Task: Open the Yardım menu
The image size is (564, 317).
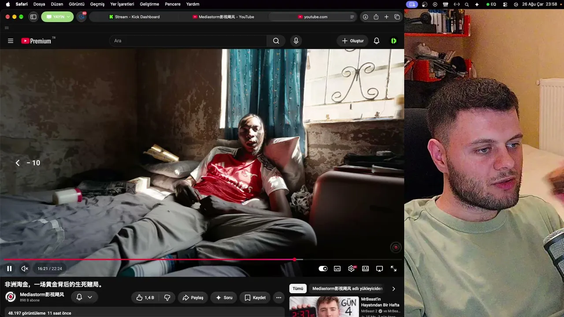Action: click(x=193, y=4)
